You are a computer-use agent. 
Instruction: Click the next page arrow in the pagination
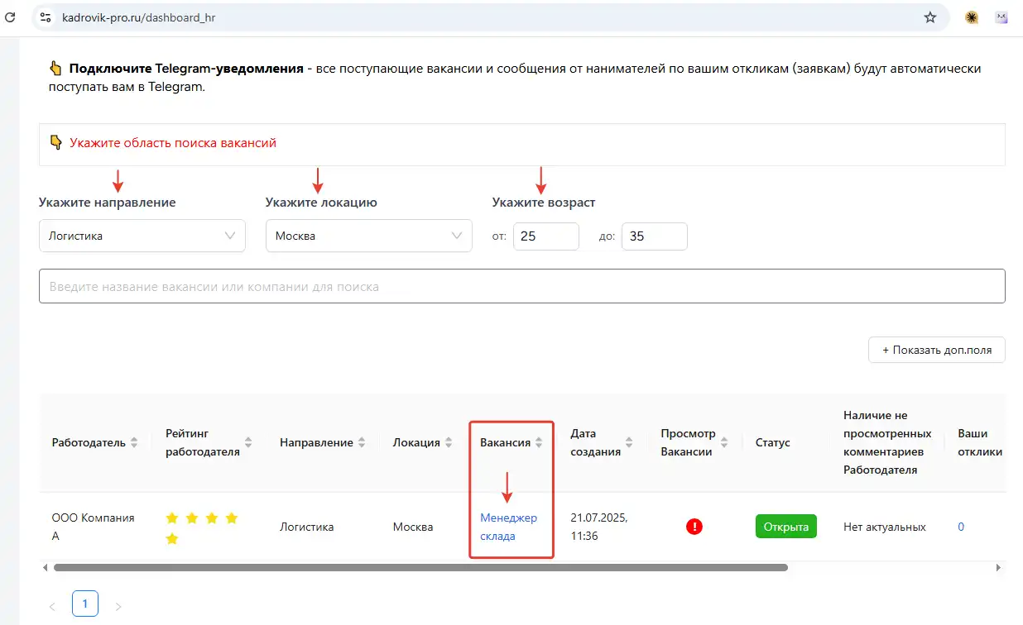click(118, 606)
